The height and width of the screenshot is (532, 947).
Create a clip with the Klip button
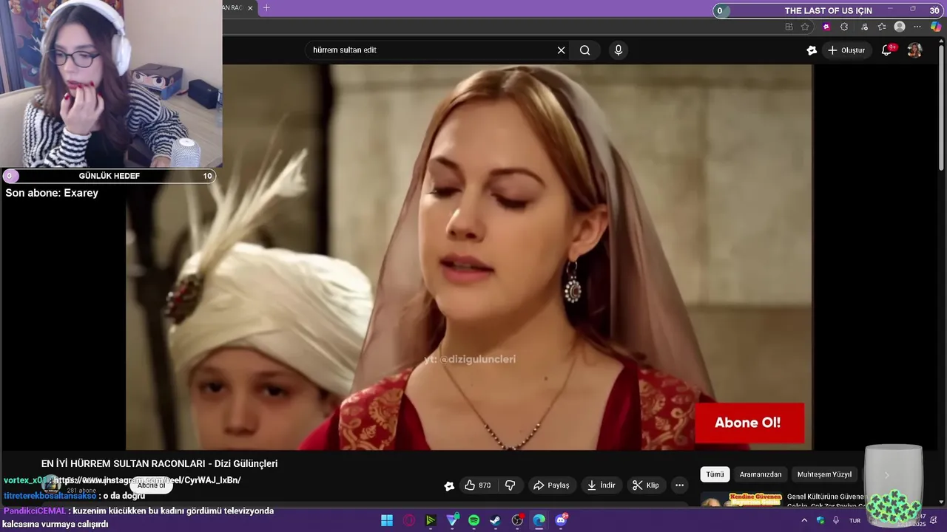[646, 485]
